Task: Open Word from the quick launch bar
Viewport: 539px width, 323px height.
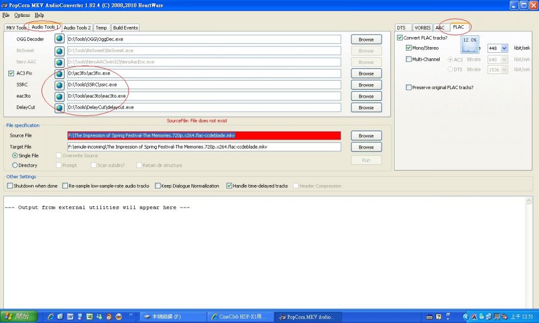Action: click(x=70, y=317)
